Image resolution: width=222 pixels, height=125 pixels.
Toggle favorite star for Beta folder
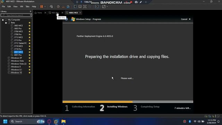(x=29, y=23)
